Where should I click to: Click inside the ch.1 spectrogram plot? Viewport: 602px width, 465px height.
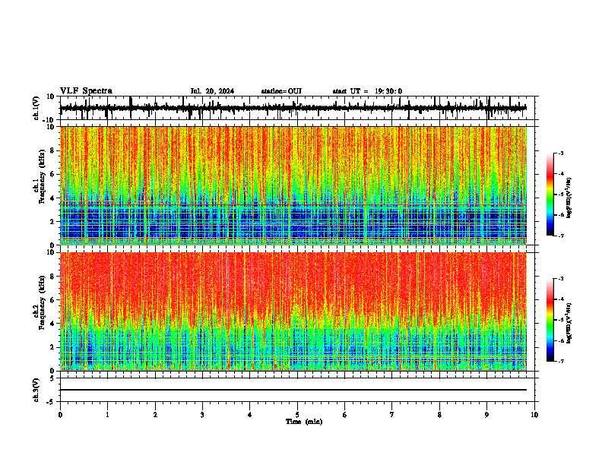pyautogui.click(x=293, y=185)
